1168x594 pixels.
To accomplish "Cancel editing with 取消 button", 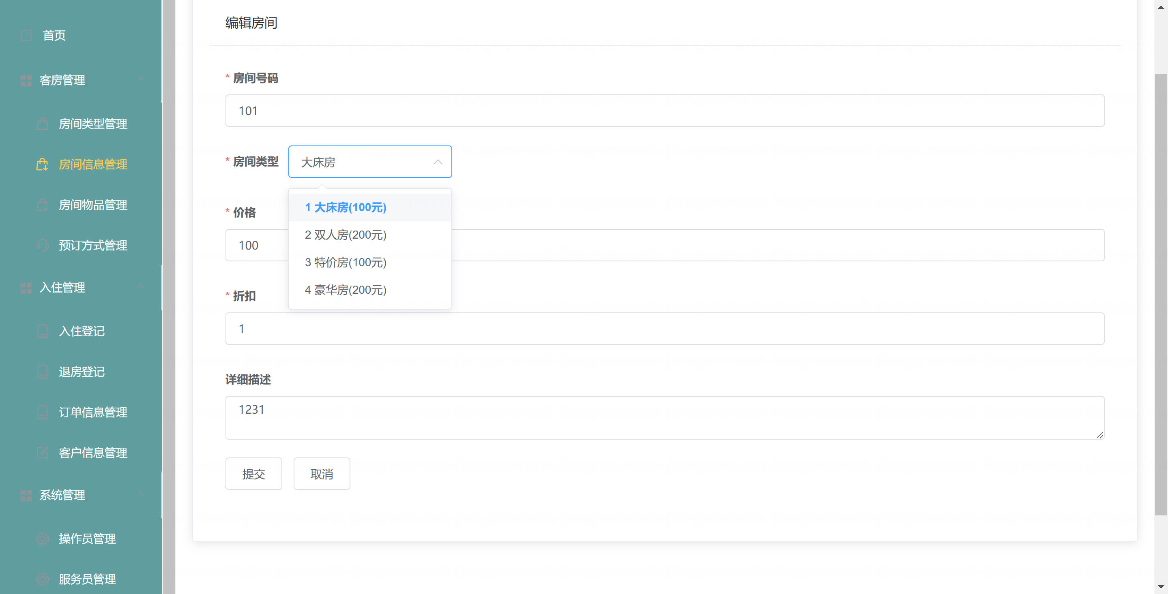I will coord(322,474).
